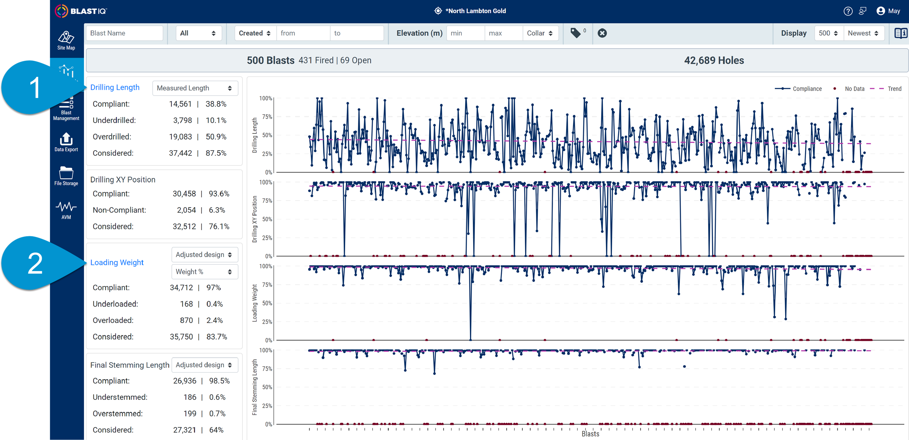The width and height of the screenshot is (909, 440).
Task: Expand the Measured Length dropdown
Action: click(x=195, y=88)
